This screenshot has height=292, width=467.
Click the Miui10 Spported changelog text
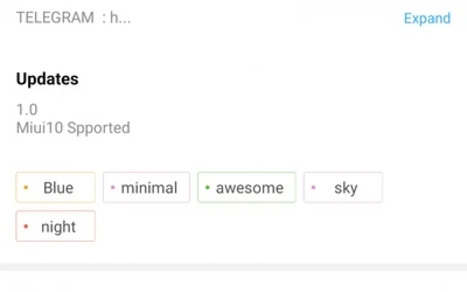pos(73,128)
